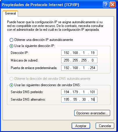Click the 254 octet in the gateway field
The image size is (118, 132).
[92, 68]
